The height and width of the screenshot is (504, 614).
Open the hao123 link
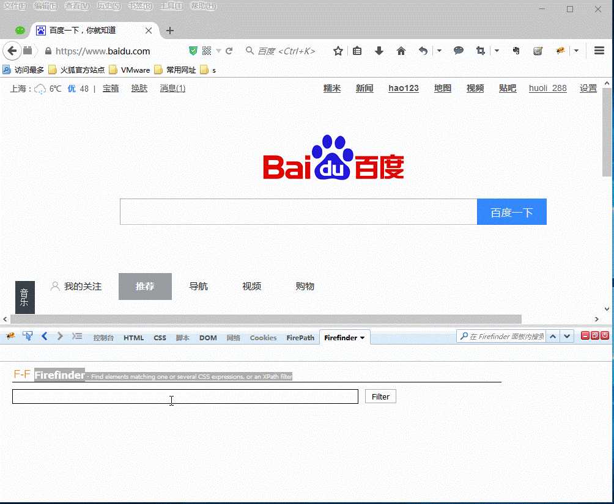[404, 89]
